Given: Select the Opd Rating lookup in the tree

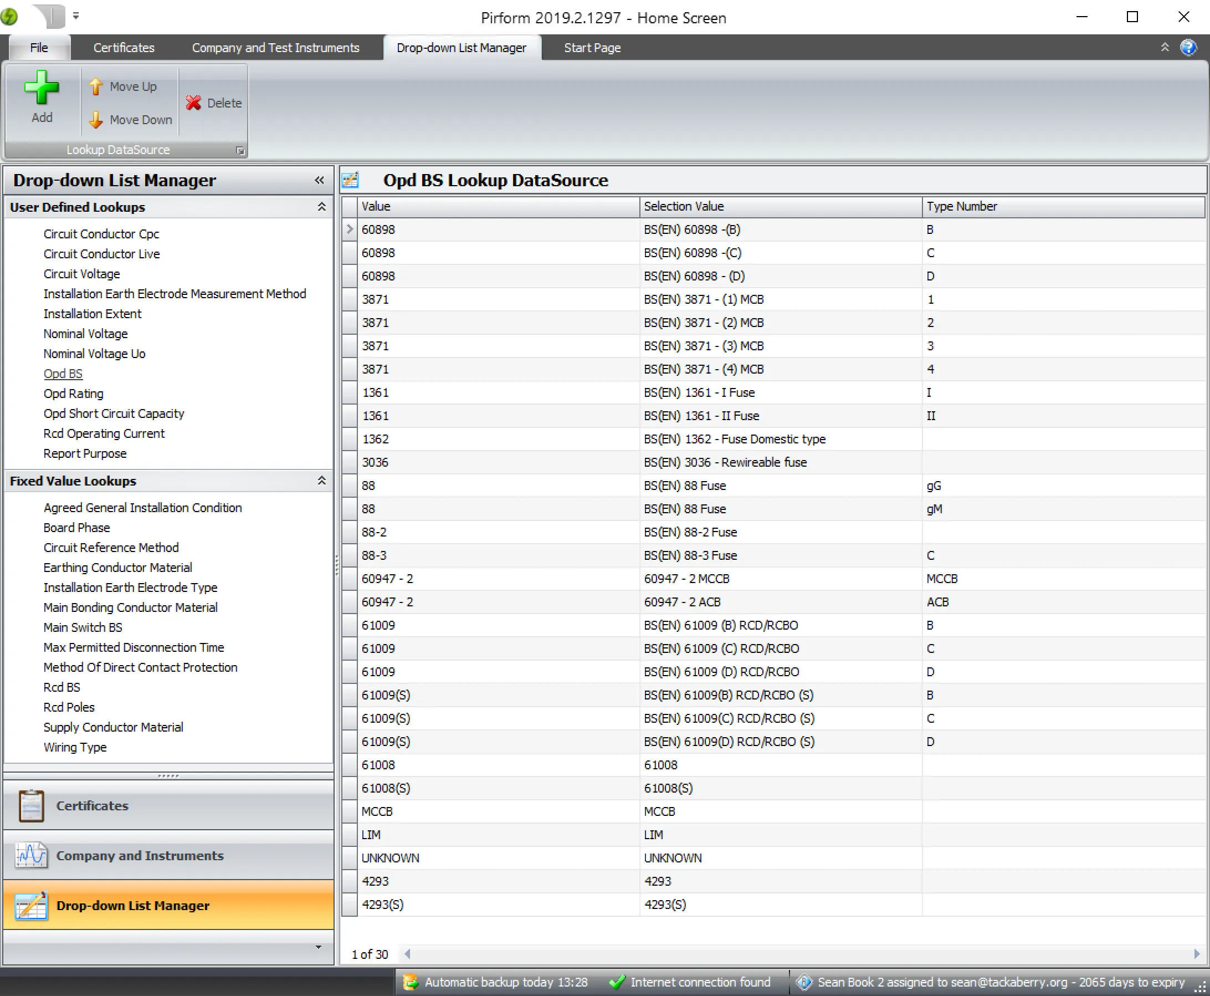Looking at the screenshot, I should coord(73,393).
